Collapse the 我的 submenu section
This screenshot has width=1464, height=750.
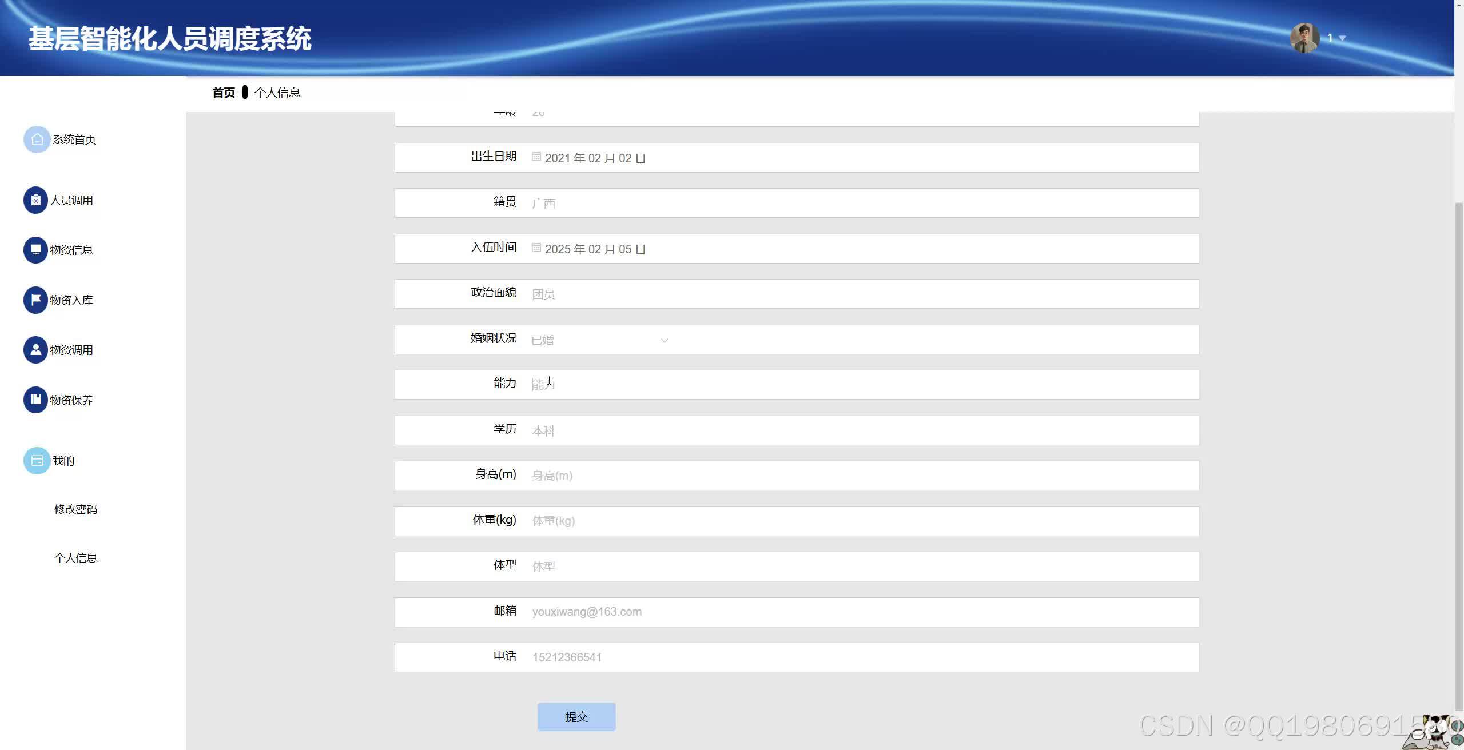click(x=63, y=460)
